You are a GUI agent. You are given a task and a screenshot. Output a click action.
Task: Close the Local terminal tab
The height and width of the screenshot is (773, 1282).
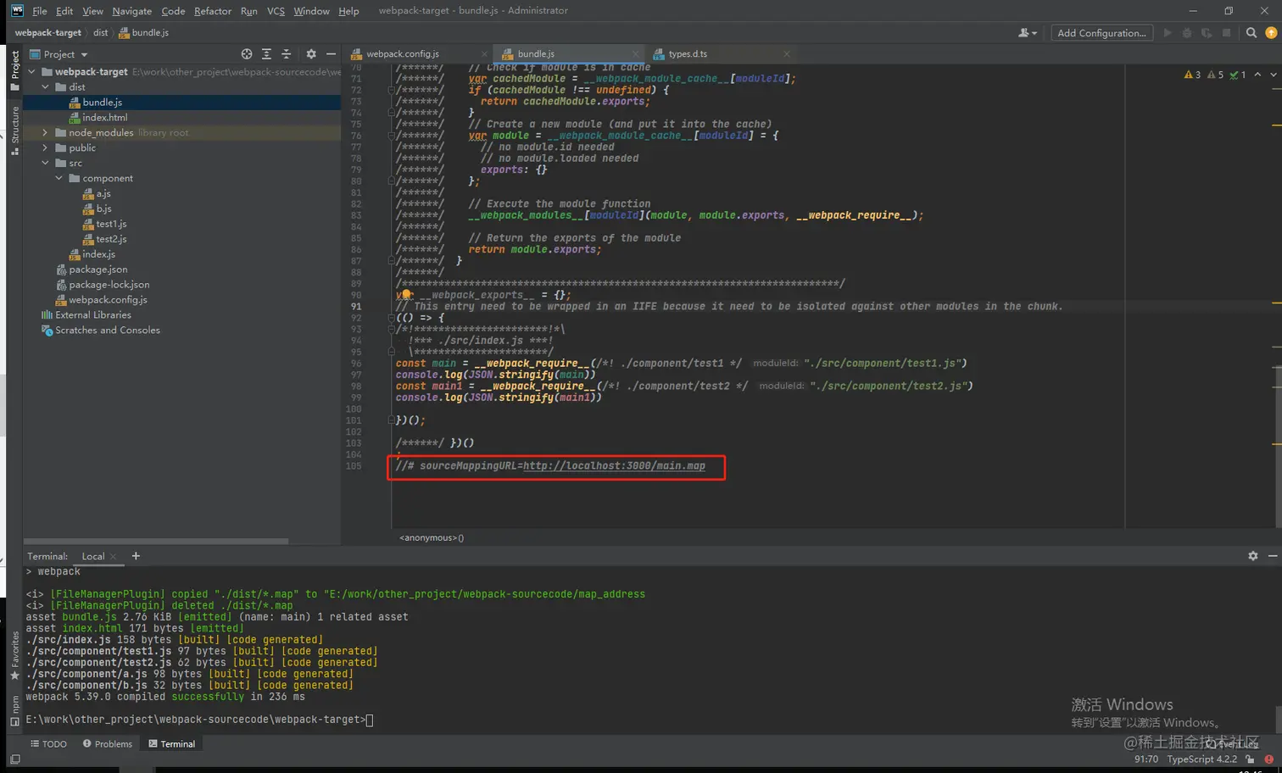pos(113,557)
